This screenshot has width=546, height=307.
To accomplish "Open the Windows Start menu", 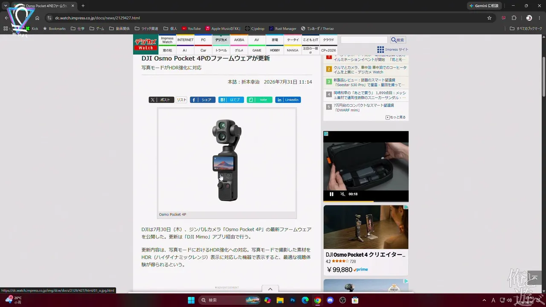I will (191, 300).
